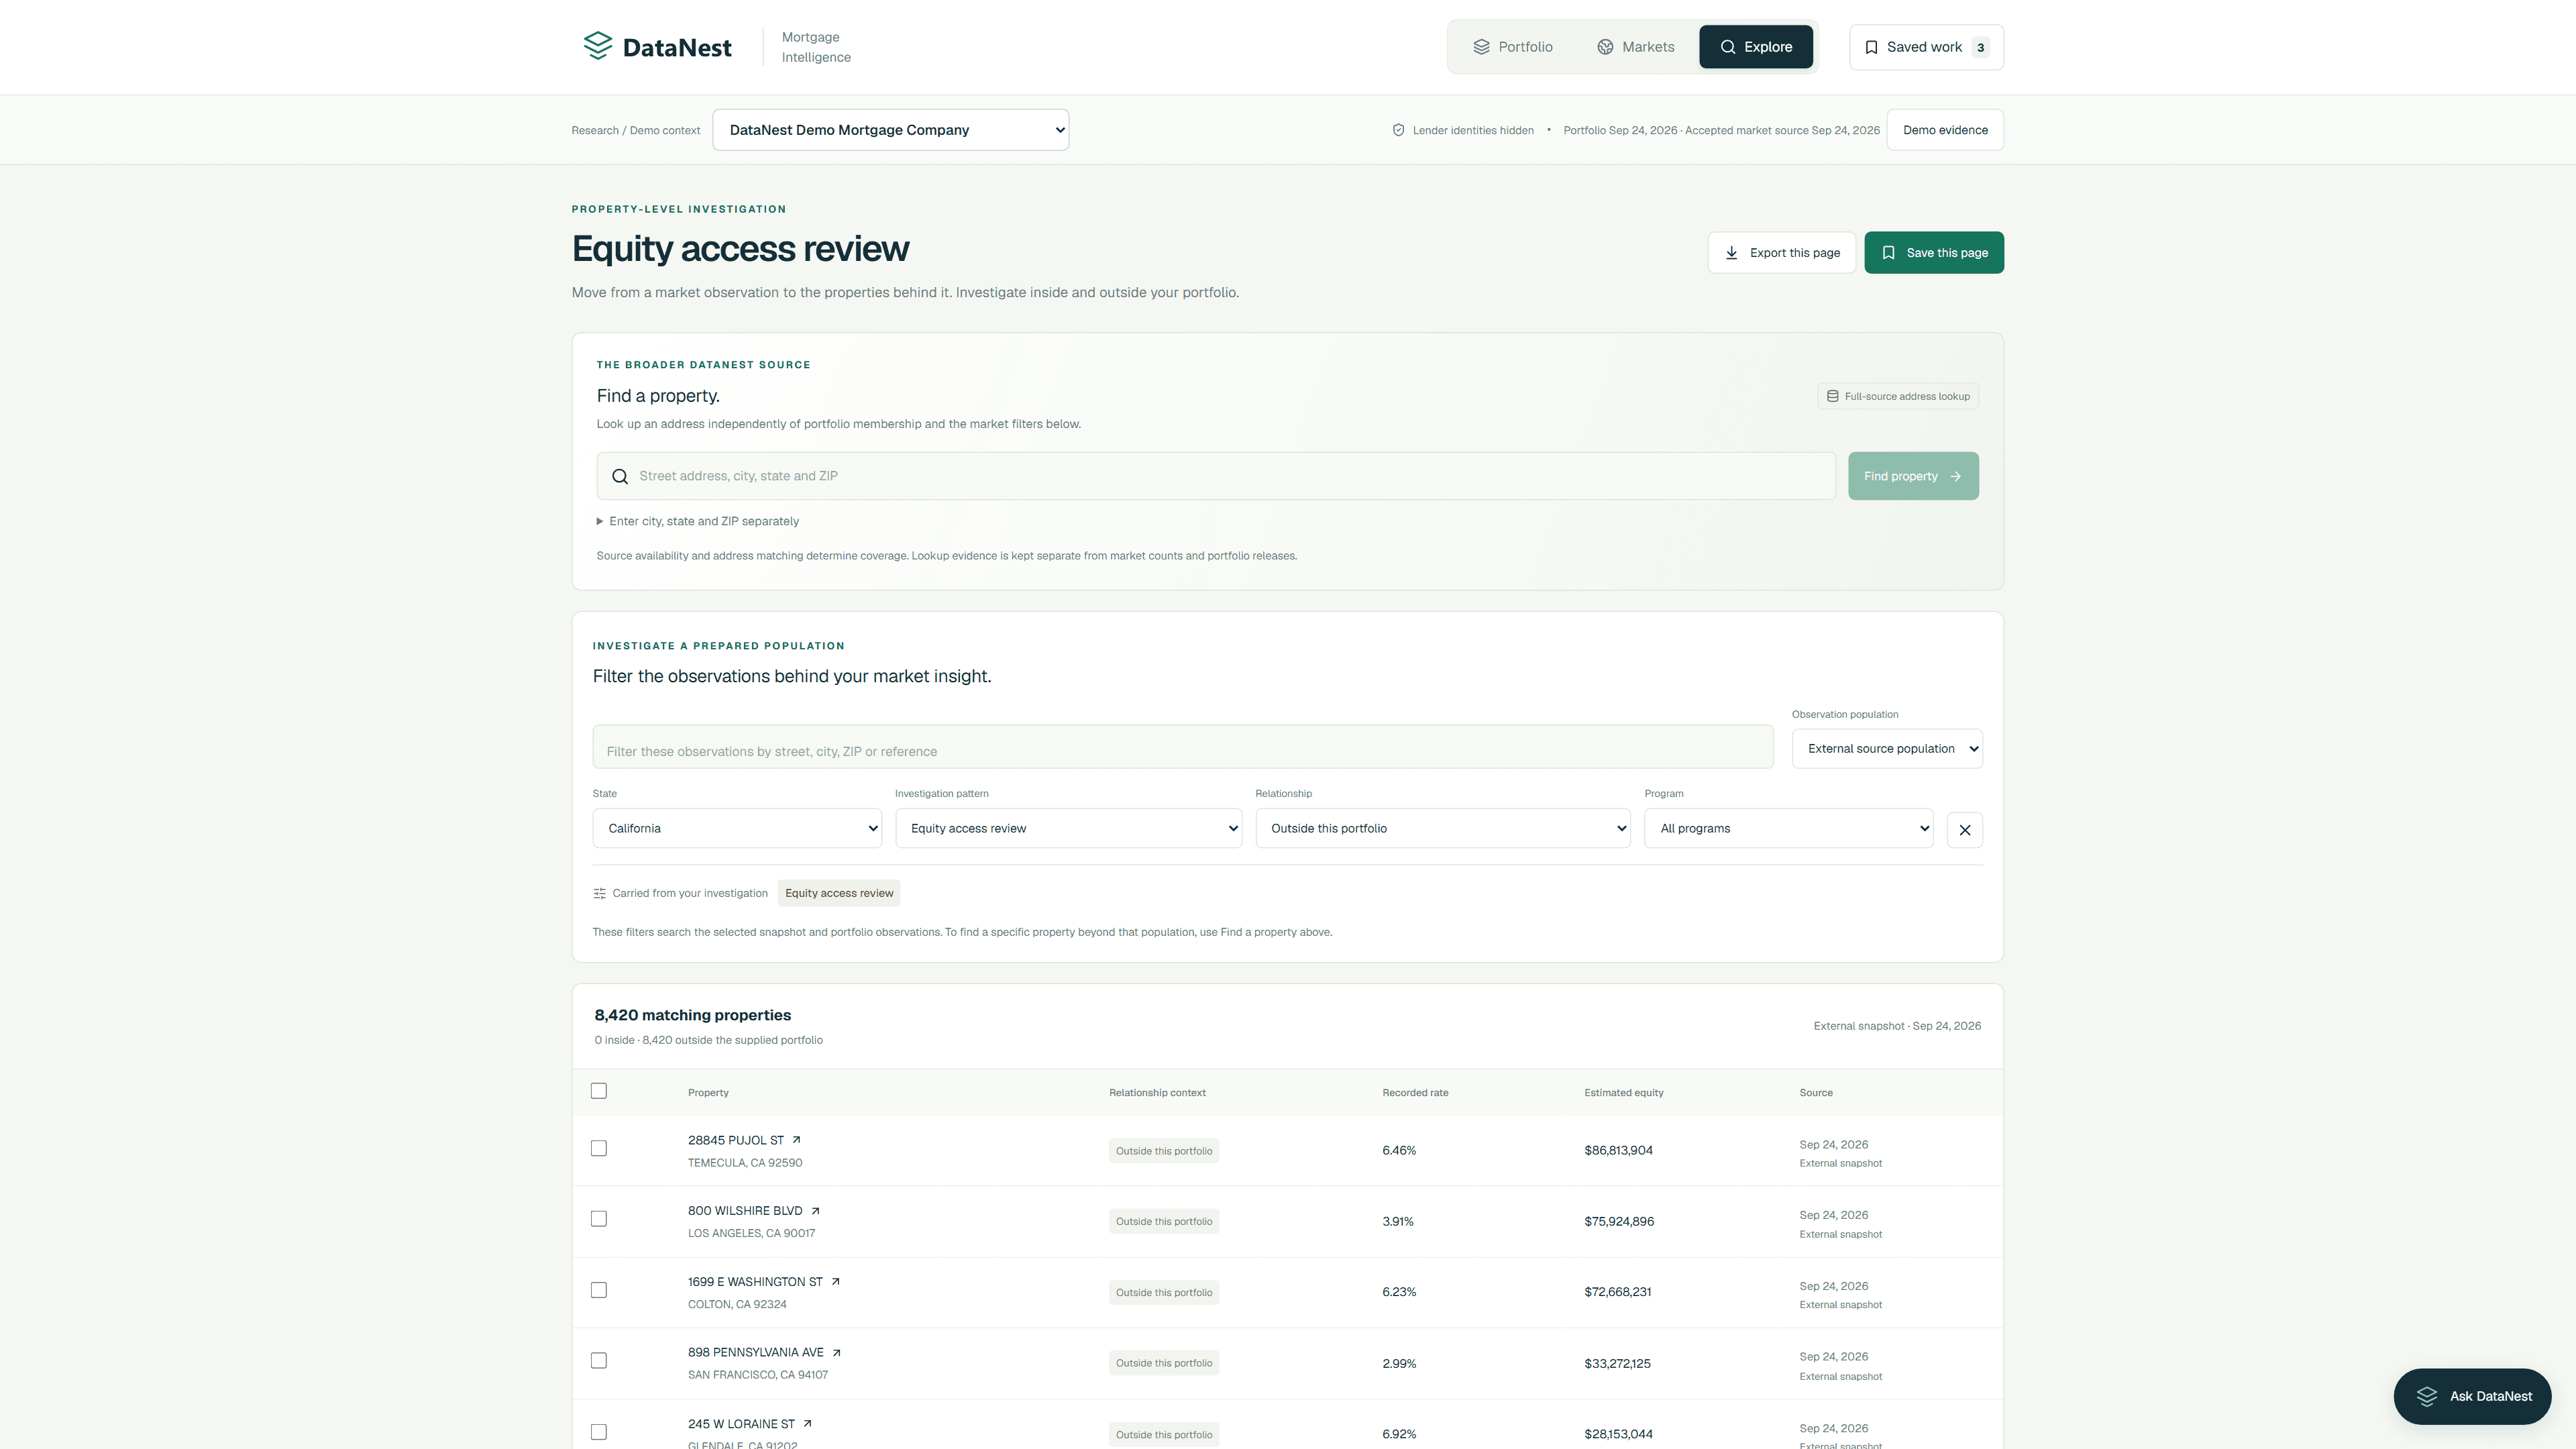Image resolution: width=2576 pixels, height=1449 pixels.
Task: Click the recorded rate 3.91%
Action: tap(1398, 1221)
